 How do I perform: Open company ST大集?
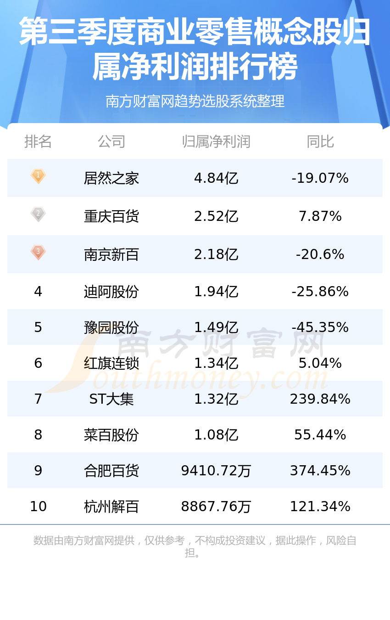point(111,399)
